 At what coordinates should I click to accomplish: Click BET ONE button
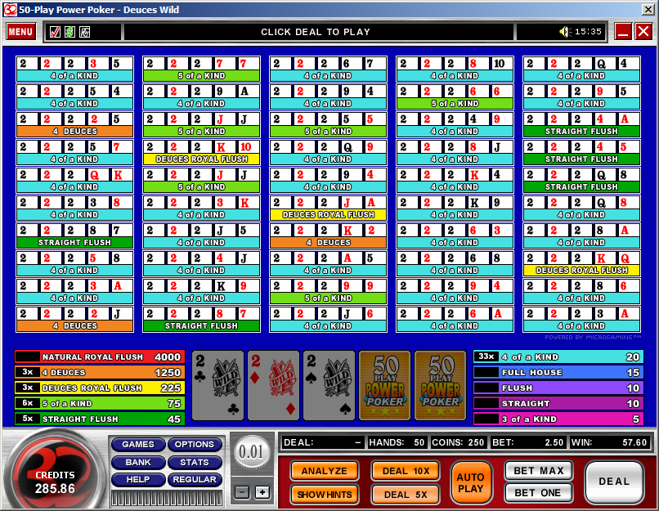538,492
